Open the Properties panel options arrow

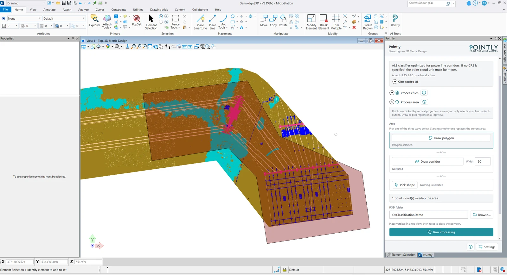tap(68, 38)
